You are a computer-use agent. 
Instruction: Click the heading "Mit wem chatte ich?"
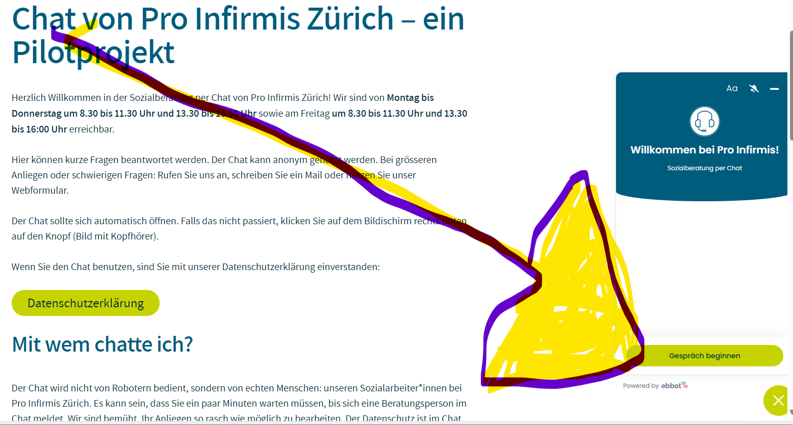coord(103,344)
